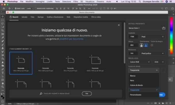Screen dimensions: 175x105
Task: Choose Bianco from background list
Action: point(144,76)
